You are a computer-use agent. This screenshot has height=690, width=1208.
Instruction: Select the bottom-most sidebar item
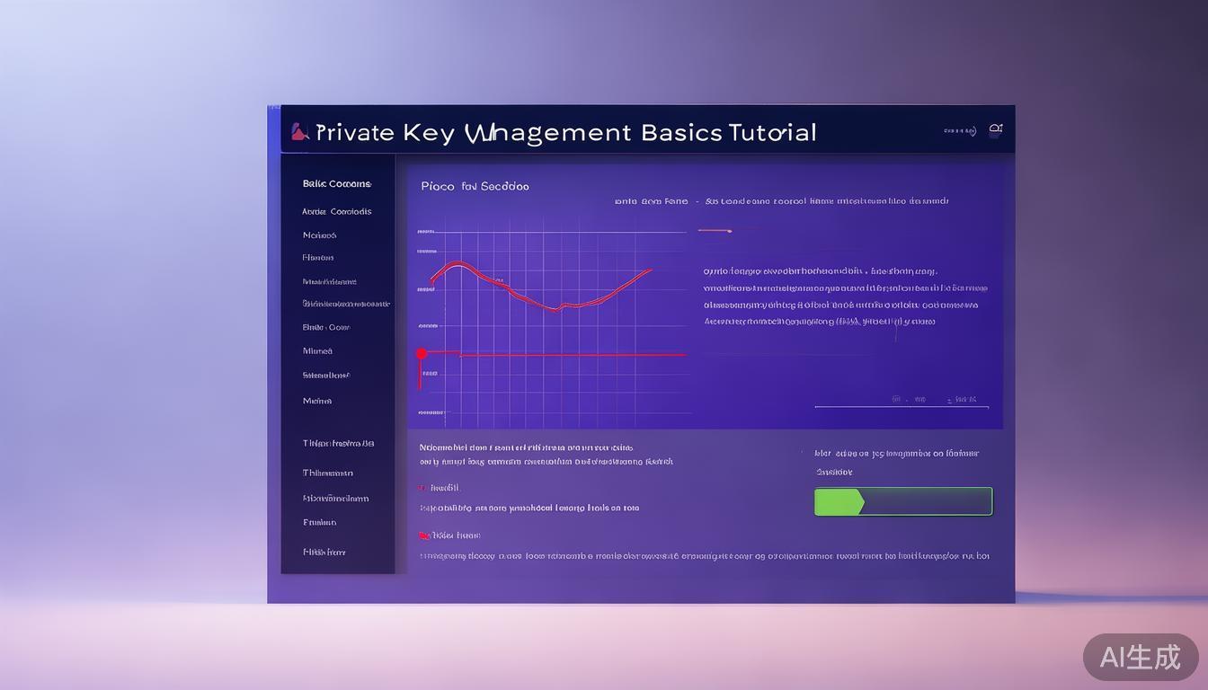(x=324, y=553)
